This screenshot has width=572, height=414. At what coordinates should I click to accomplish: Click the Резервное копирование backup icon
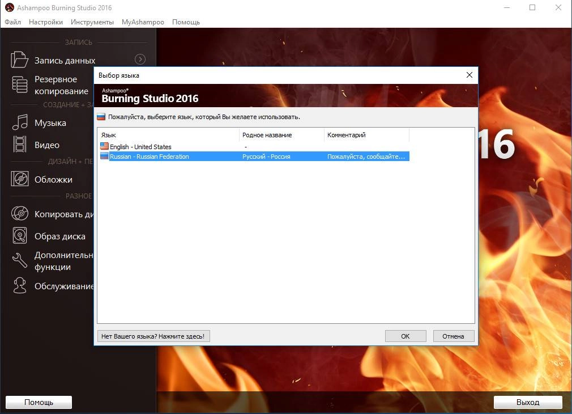tap(19, 85)
